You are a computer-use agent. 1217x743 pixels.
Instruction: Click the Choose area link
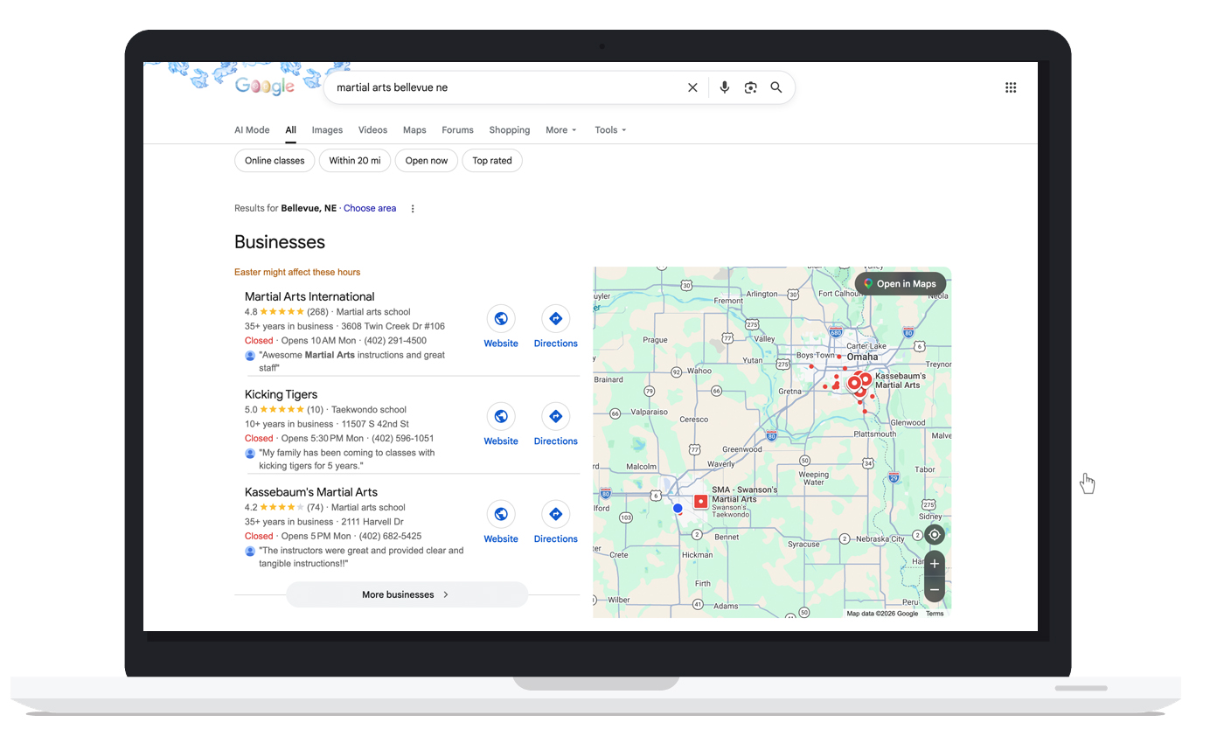(370, 209)
